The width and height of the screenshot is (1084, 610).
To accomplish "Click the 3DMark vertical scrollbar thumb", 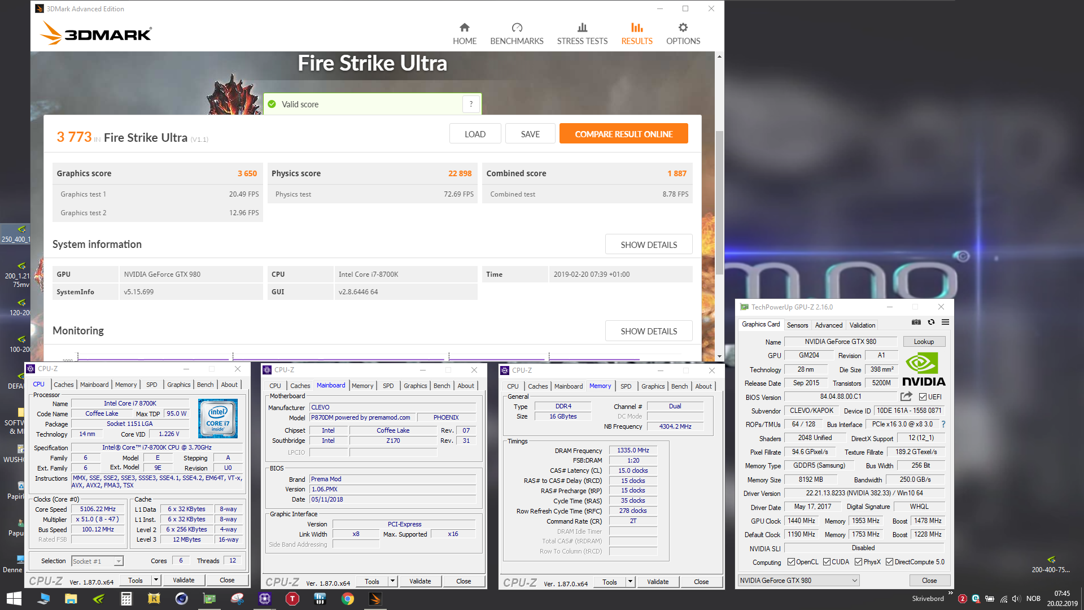I will click(719, 203).
